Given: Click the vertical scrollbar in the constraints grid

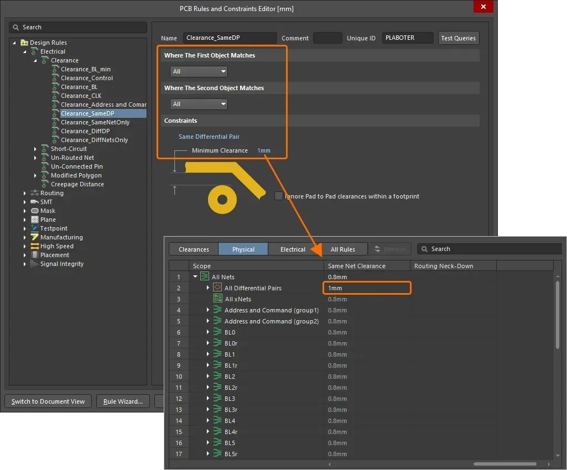Looking at the screenshot, I should [x=558, y=315].
